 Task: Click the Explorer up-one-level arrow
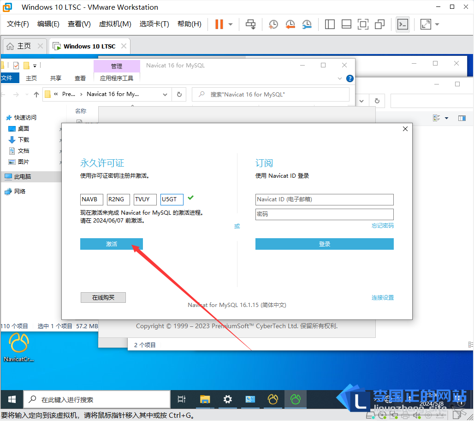[36, 95]
